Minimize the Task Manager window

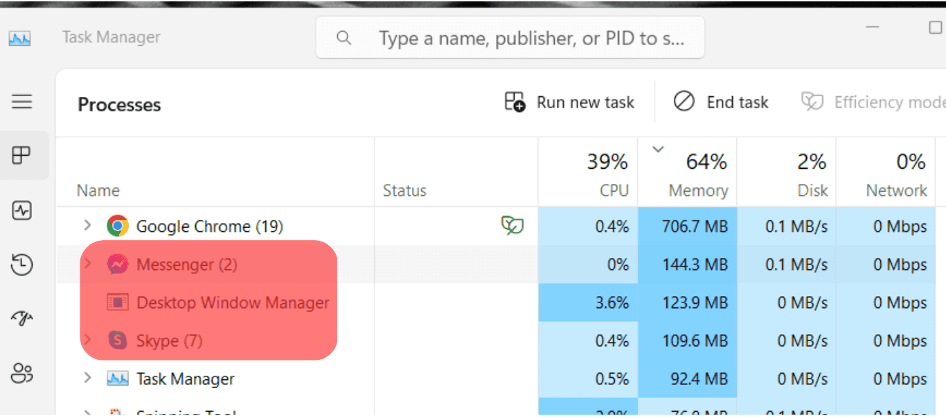873,27
